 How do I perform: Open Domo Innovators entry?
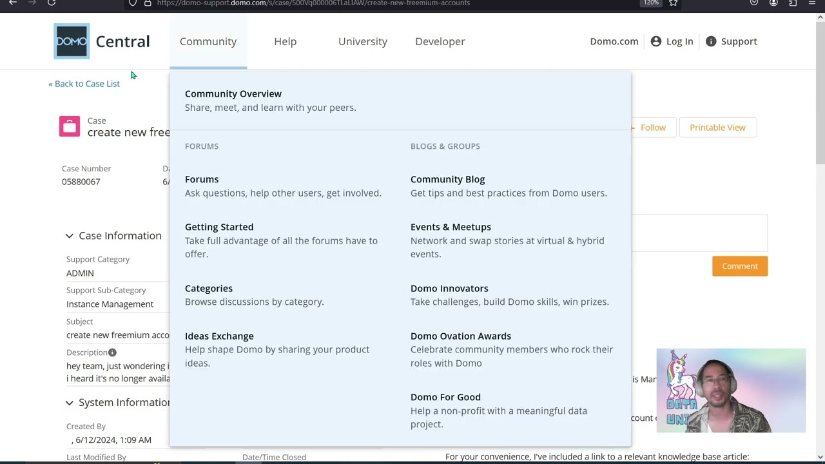click(x=449, y=288)
